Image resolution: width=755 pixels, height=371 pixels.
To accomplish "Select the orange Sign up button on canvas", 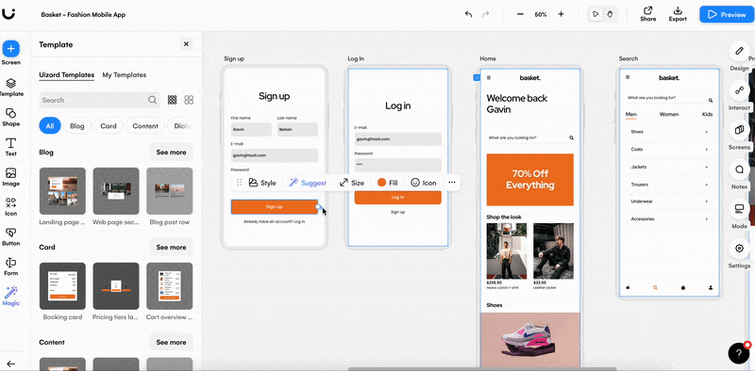I will 275,206.
